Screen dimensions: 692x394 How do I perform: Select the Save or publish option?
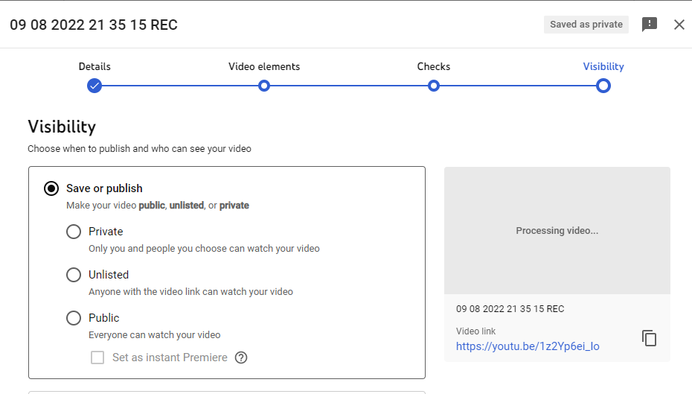[51, 188]
